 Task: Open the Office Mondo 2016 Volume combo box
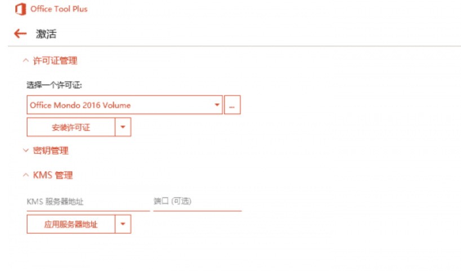tap(125, 105)
